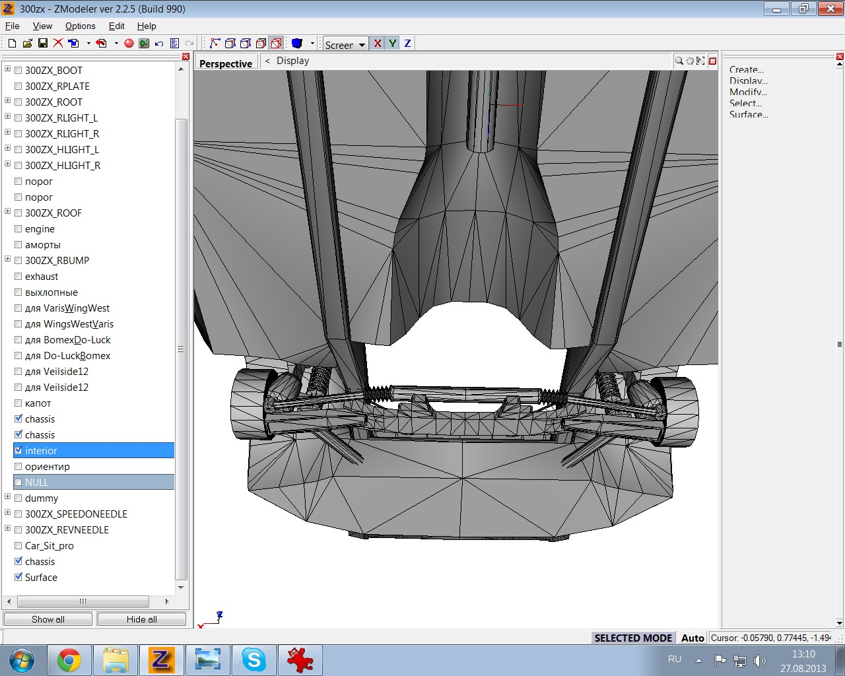Uncheck the interior object checkbox
This screenshot has height=676, width=845.
(x=18, y=450)
